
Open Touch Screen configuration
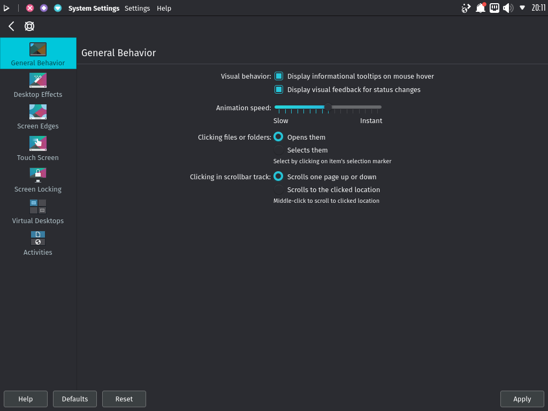(x=37, y=148)
